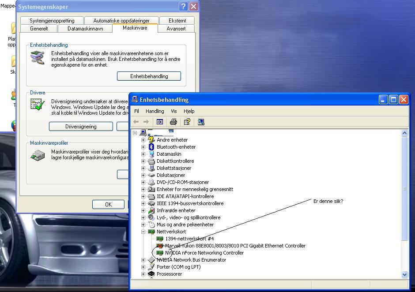
Task: Click the Driversignering button
Action: coord(81,127)
